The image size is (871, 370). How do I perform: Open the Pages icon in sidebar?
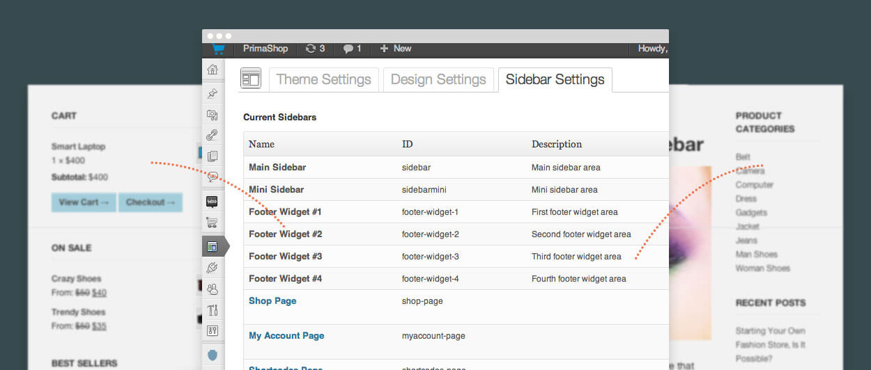pyautogui.click(x=213, y=156)
